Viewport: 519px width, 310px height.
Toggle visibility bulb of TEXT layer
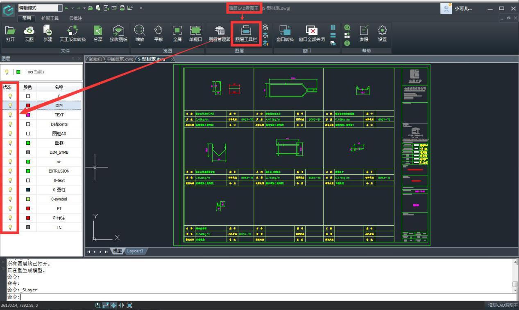click(x=10, y=115)
